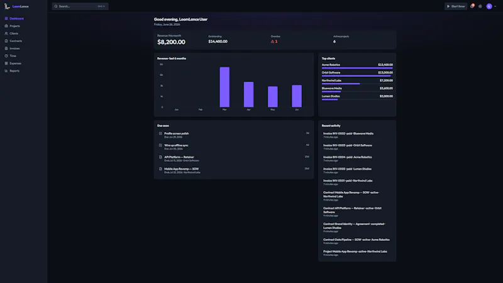Open activity Invoice INV-0003 paid Orbit Software
The width and height of the screenshot is (503, 283).
tap(357, 147)
